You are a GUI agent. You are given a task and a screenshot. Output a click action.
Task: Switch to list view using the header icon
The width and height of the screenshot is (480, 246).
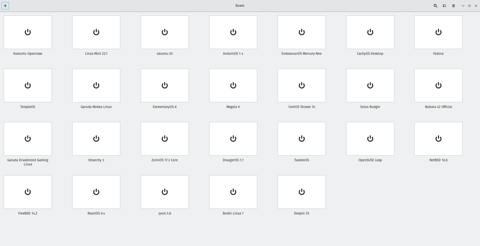pyautogui.click(x=444, y=6)
